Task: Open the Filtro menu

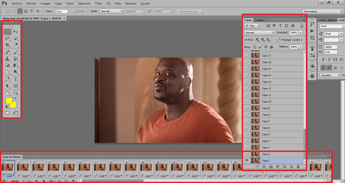Action: tap(98, 4)
